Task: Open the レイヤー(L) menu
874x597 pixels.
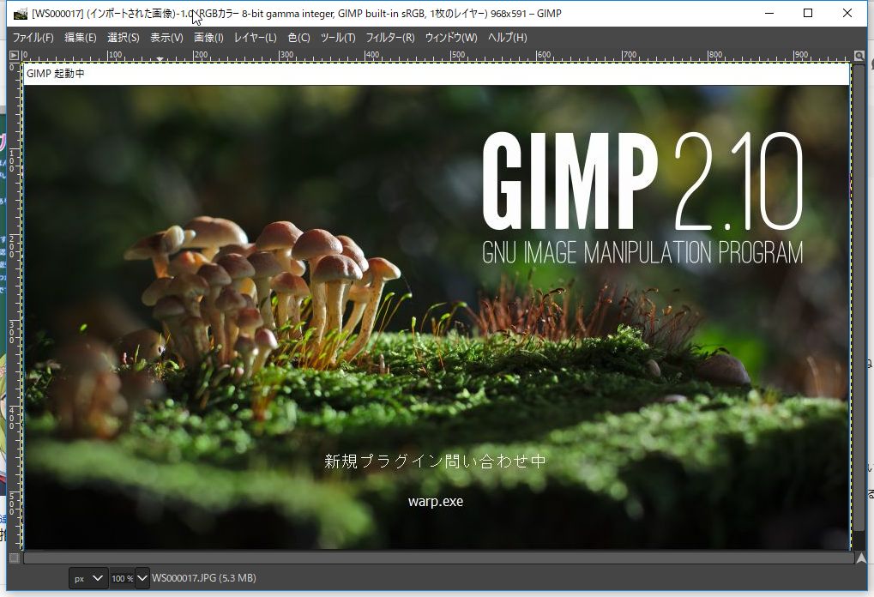Action: [256, 38]
